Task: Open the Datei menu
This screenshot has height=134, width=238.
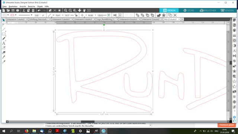Action: [x=4, y=6]
